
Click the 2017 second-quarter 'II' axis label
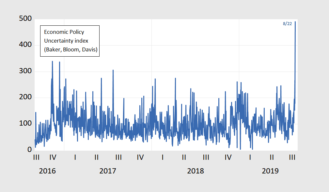point(97,157)
